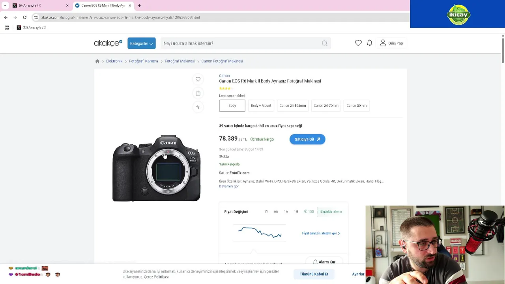Open Elektronik breadcrumb

point(114,61)
